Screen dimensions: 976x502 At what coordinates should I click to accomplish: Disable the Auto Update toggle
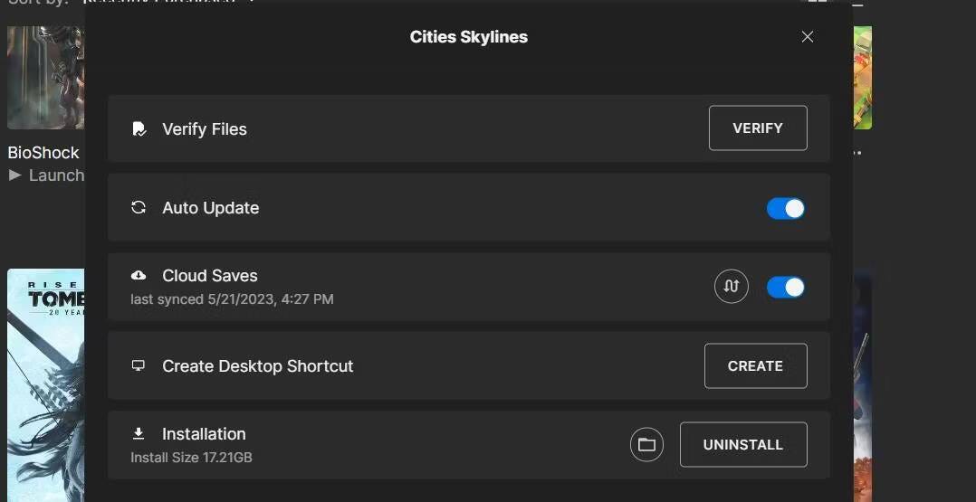[x=785, y=208]
